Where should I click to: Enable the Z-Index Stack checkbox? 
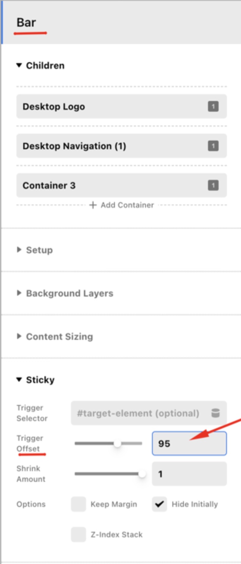(x=78, y=534)
